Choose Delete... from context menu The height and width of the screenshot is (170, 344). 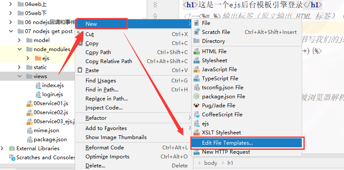pos(134,166)
